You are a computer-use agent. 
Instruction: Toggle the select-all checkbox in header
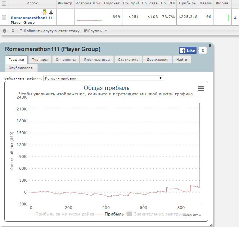click(x=4, y=3)
